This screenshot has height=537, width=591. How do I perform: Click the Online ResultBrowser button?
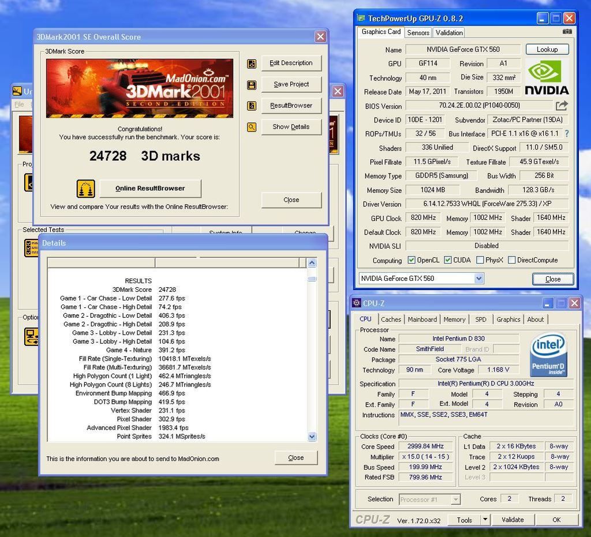(150, 188)
